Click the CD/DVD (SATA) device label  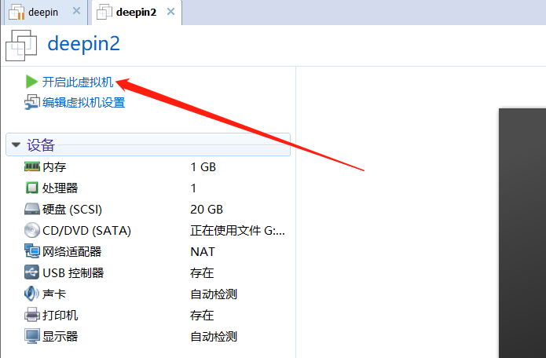point(86,231)
